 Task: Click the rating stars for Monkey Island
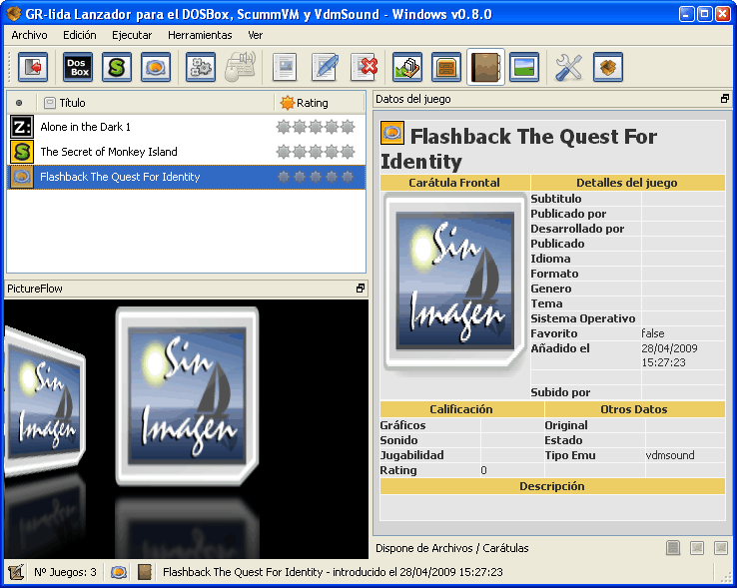click(316, 152)
